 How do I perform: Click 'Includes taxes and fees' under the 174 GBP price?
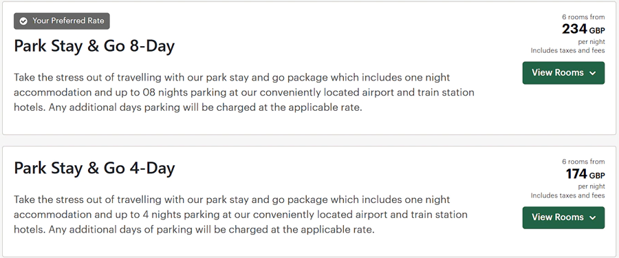(567, 195)
